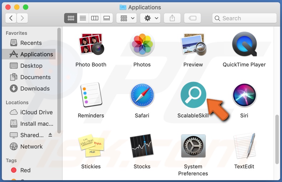Switch to column view
This screenshot has width=282, height=182.
[95, 18]
